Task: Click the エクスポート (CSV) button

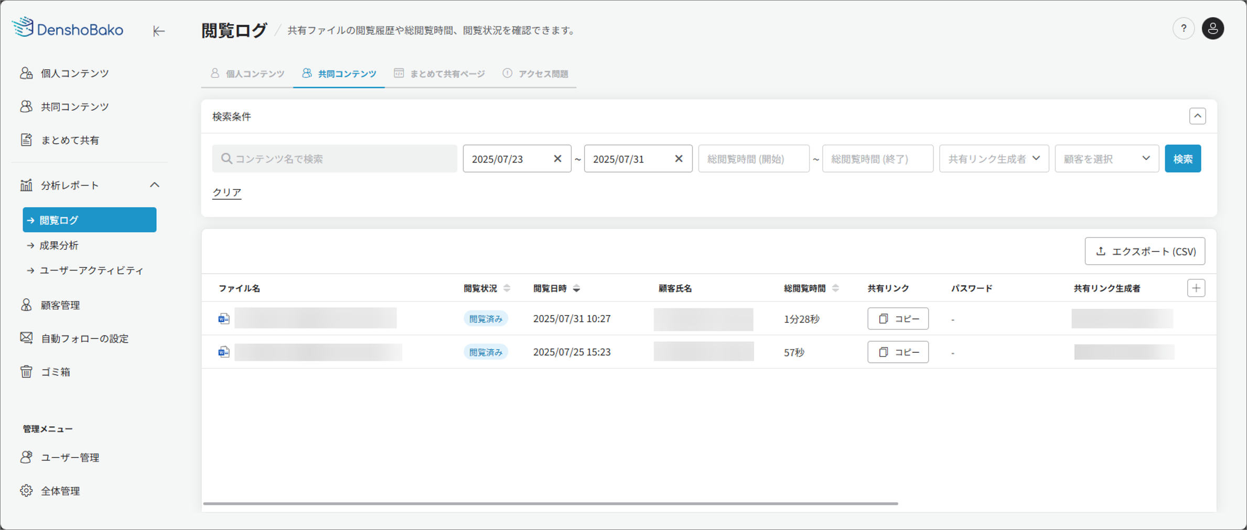Action: [1145, 252]
